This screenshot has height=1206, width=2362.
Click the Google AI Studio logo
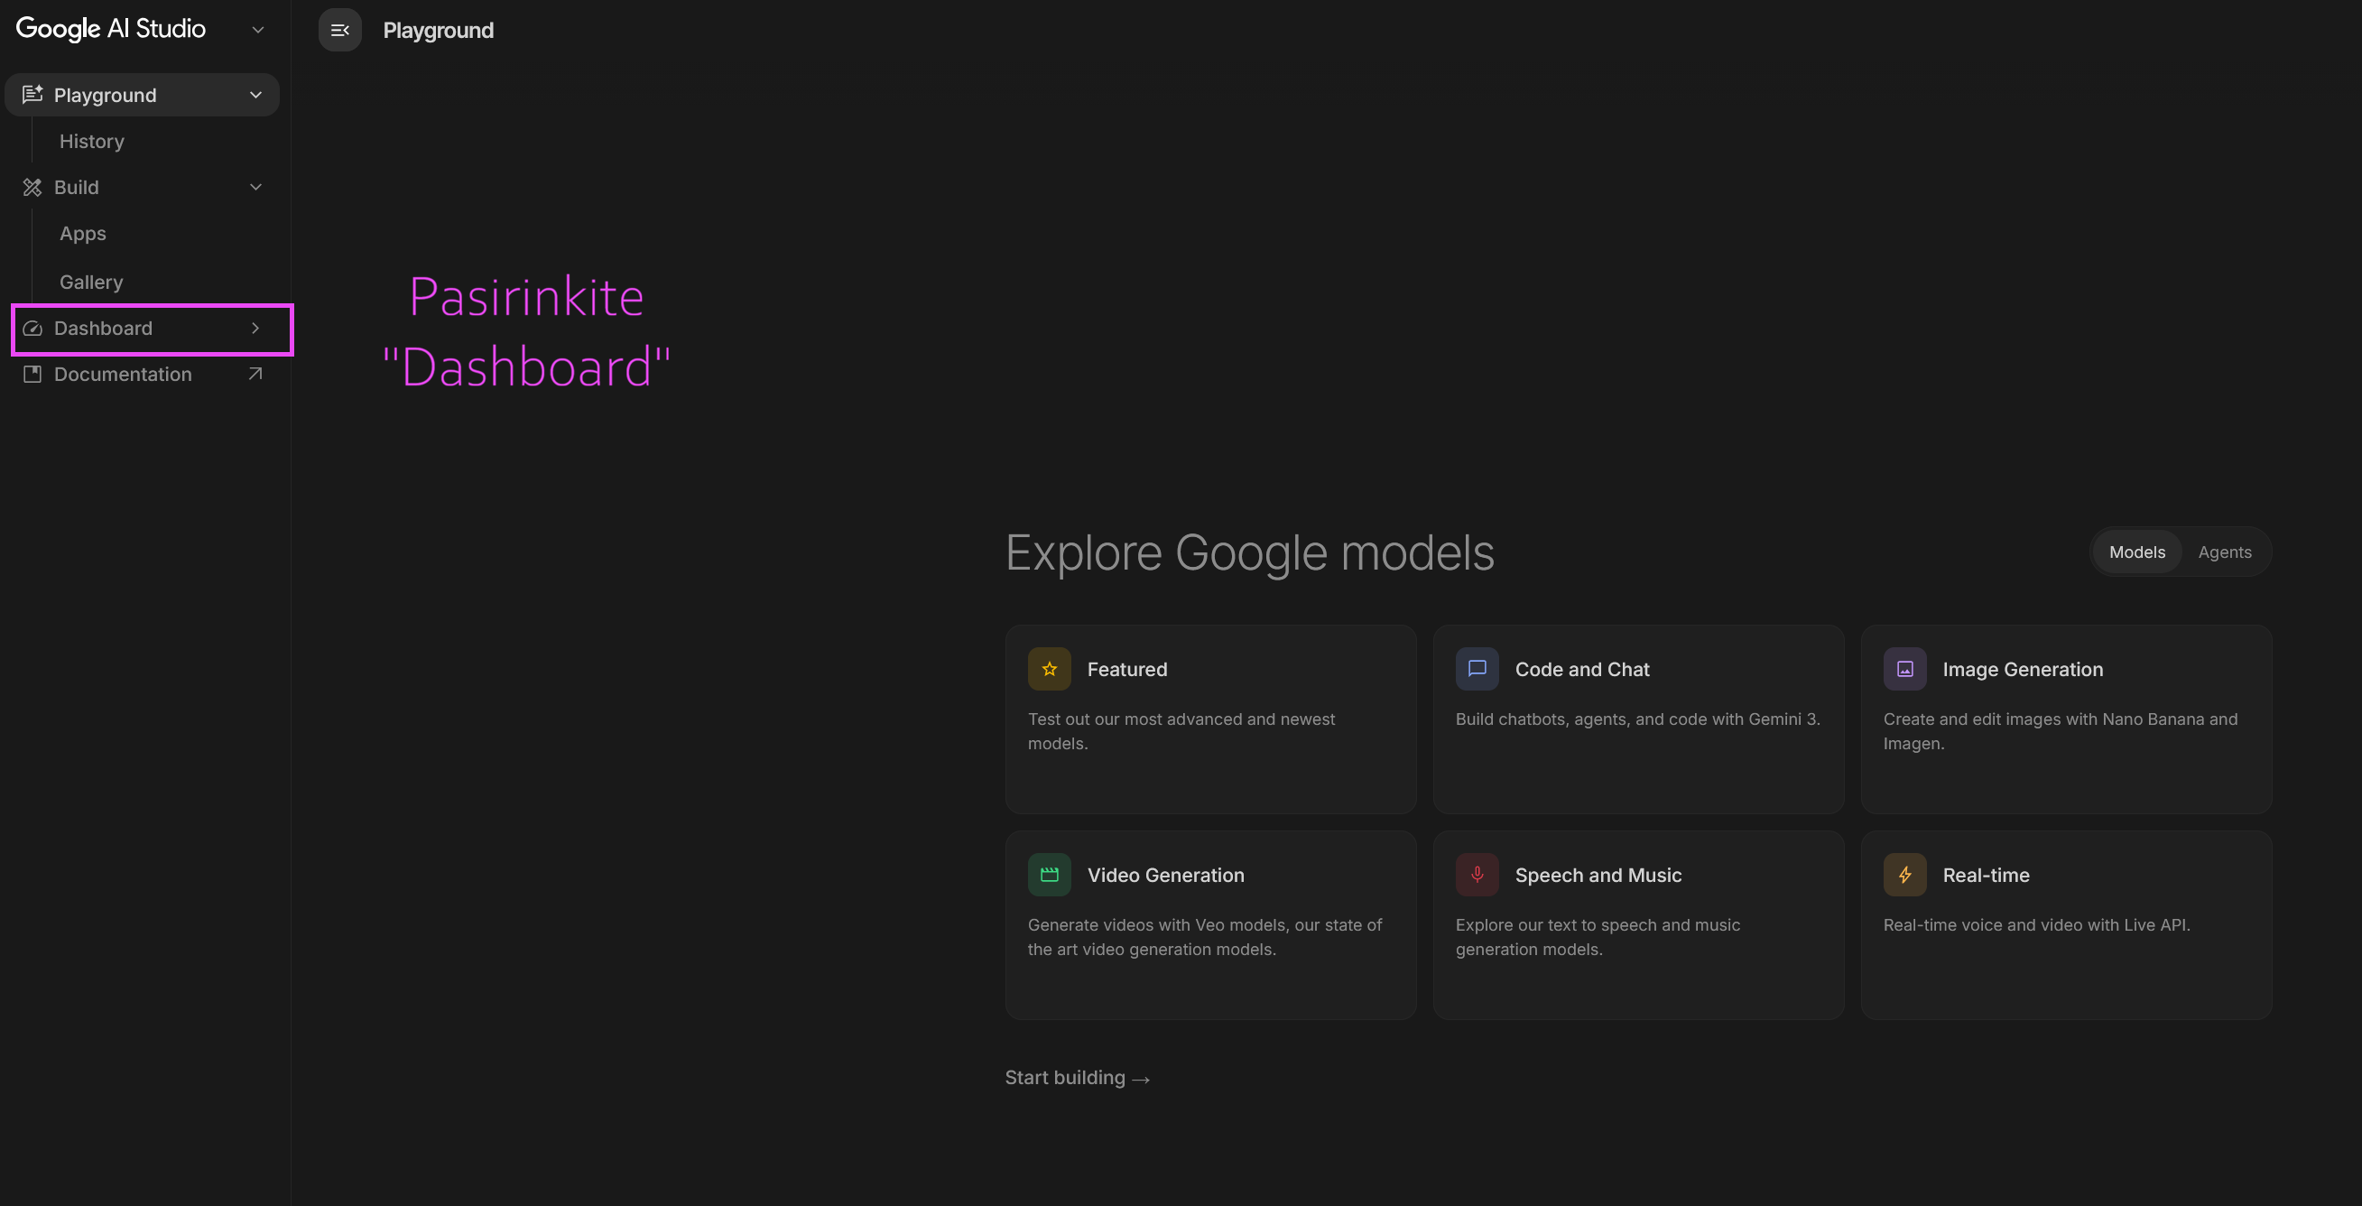pyautogui.click(x=110, y=30)
